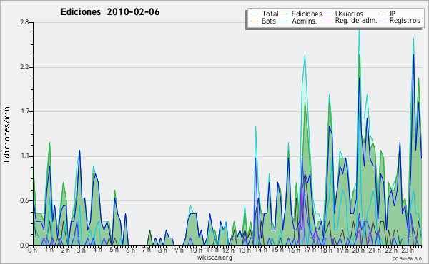Click the 1.1 value on vertical axis
The width and height of the screenshot is (429, 264).
(24, 156)
